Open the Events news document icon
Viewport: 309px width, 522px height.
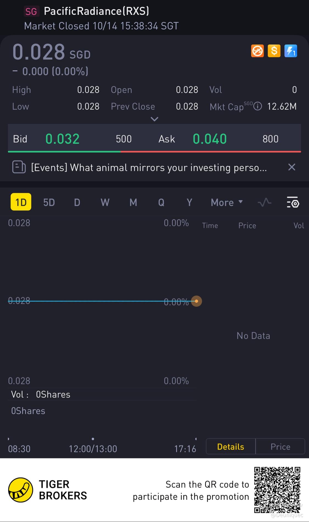tap(19, 167)
